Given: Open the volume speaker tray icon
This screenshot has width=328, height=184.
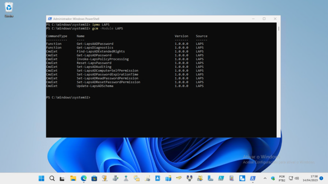Looking at the screenshot, I should tap(297, 178).
